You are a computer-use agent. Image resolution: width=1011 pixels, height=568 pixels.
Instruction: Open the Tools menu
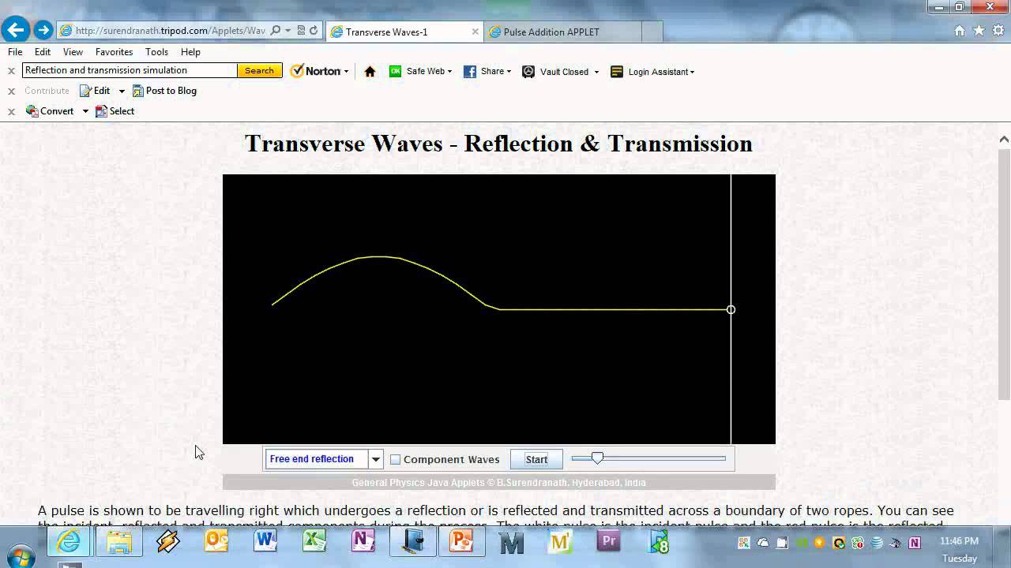point(156,52)
